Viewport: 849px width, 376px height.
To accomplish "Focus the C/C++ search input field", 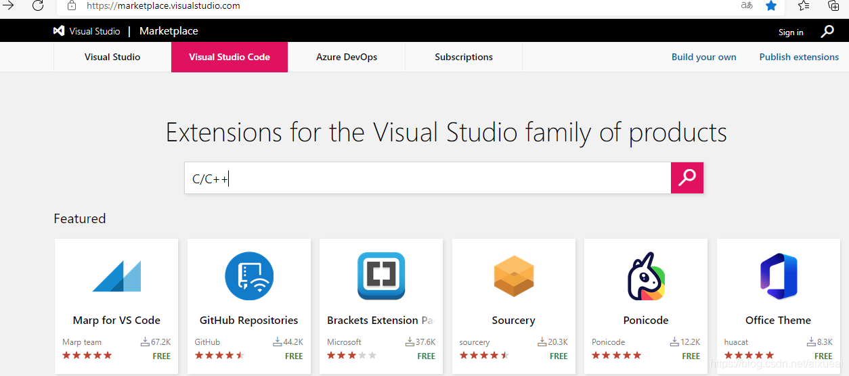I will coord(428,178).
